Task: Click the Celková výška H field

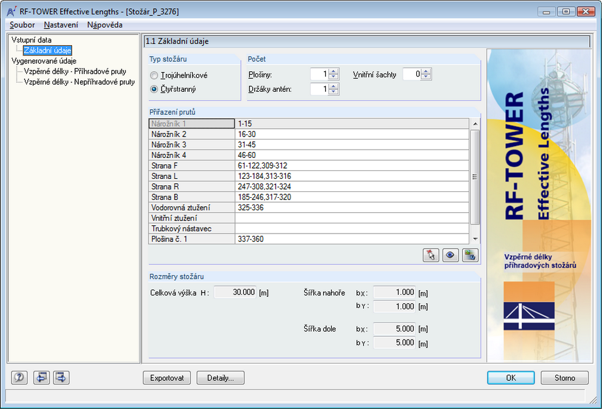Action: pos(235,292)
